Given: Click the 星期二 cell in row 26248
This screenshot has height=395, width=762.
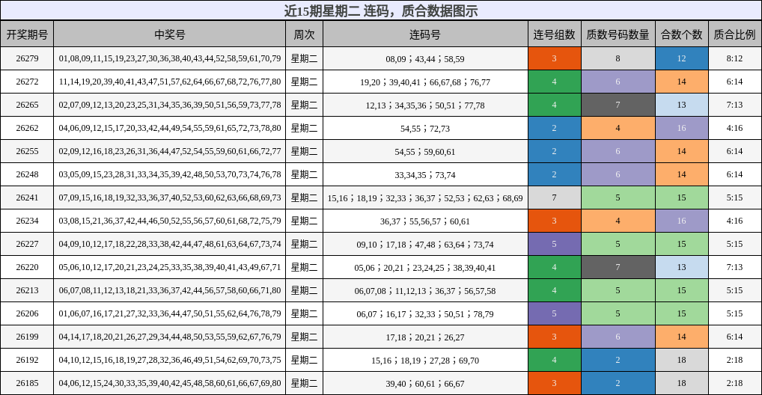Looking at the screenshot, I should click(304, 174).
